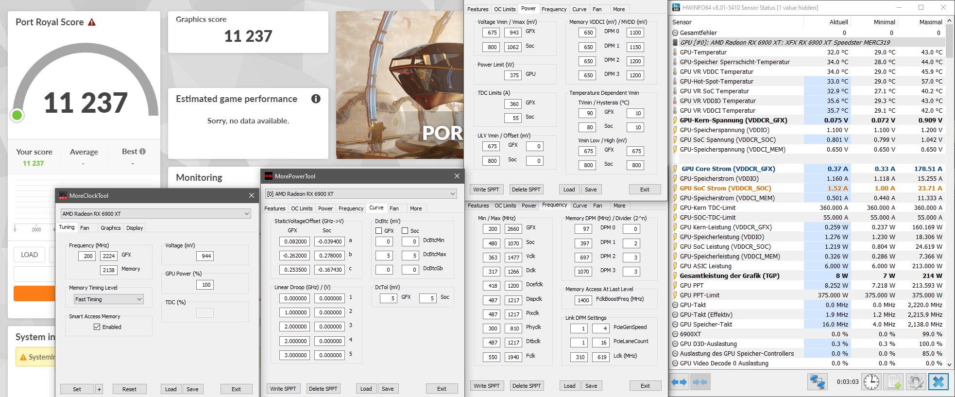Click HWiNFO collapse columns arrows icon
This screenshot has height=397, width=955.
tap(700, 382)
